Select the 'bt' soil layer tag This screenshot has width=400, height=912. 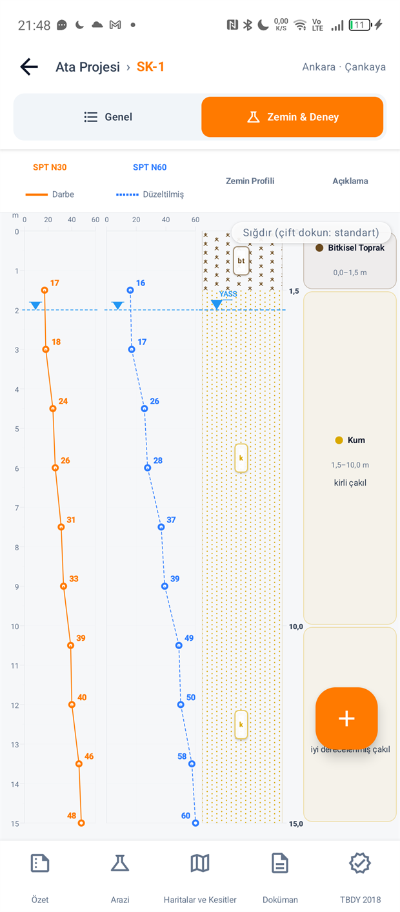click(x=241, y=261)
